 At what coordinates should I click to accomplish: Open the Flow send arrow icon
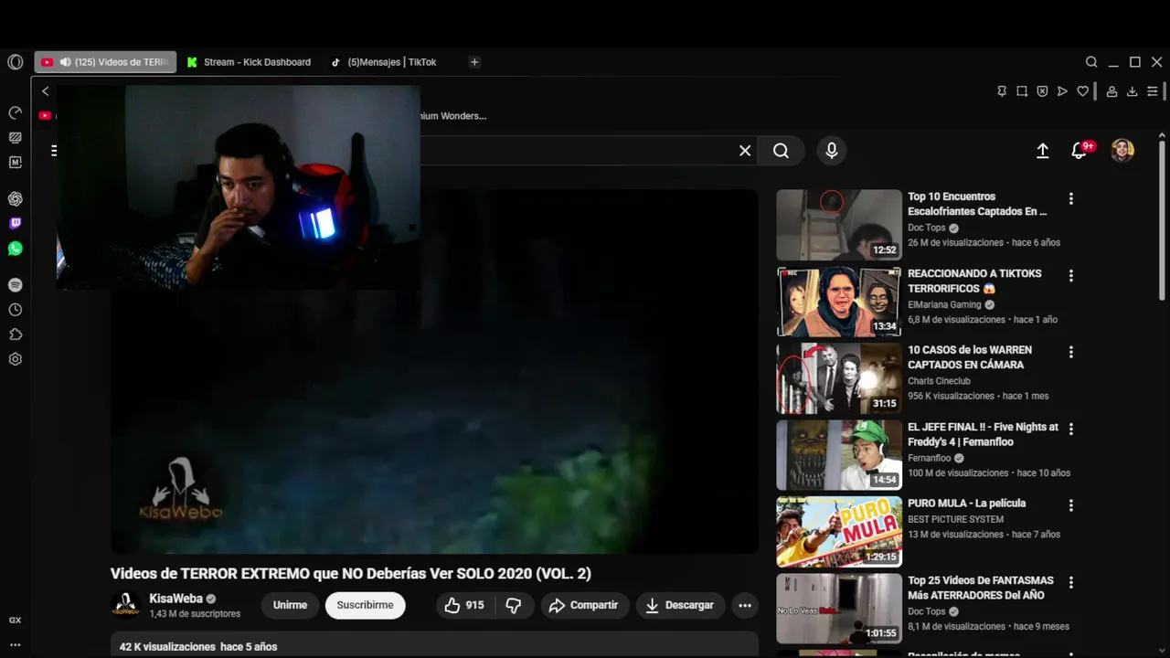tap(1062, 91)
